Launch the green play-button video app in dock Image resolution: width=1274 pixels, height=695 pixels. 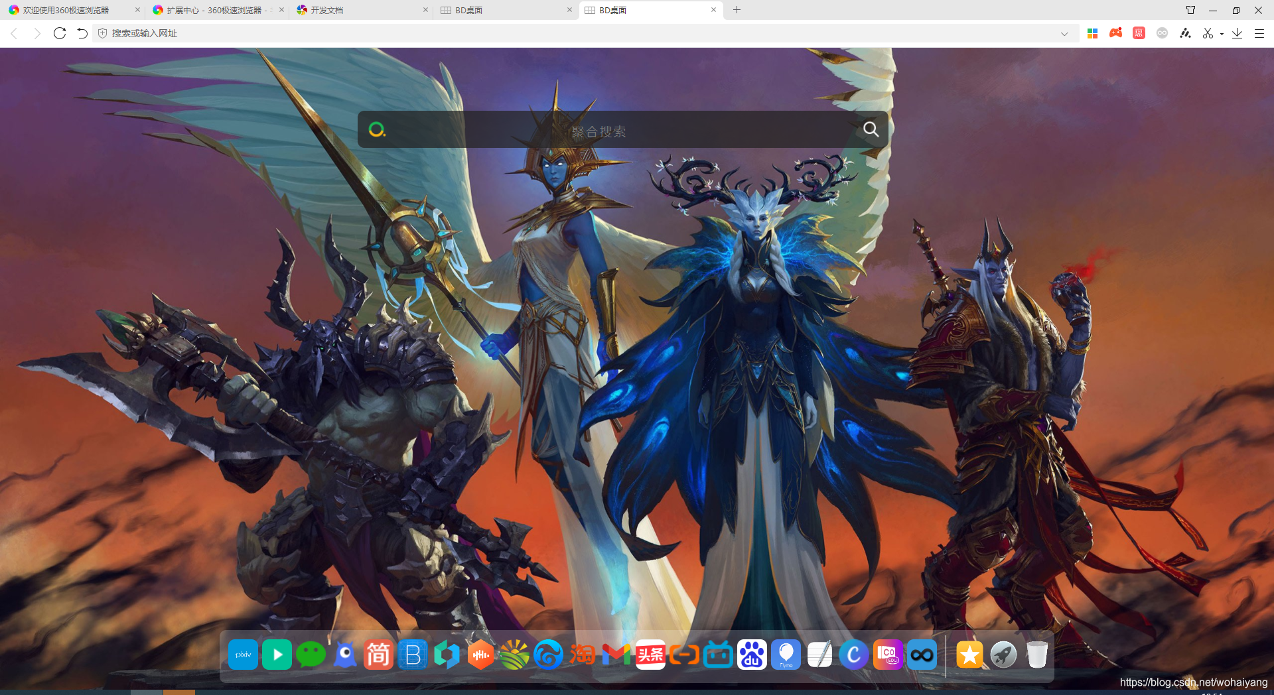[x=277, y=655]
